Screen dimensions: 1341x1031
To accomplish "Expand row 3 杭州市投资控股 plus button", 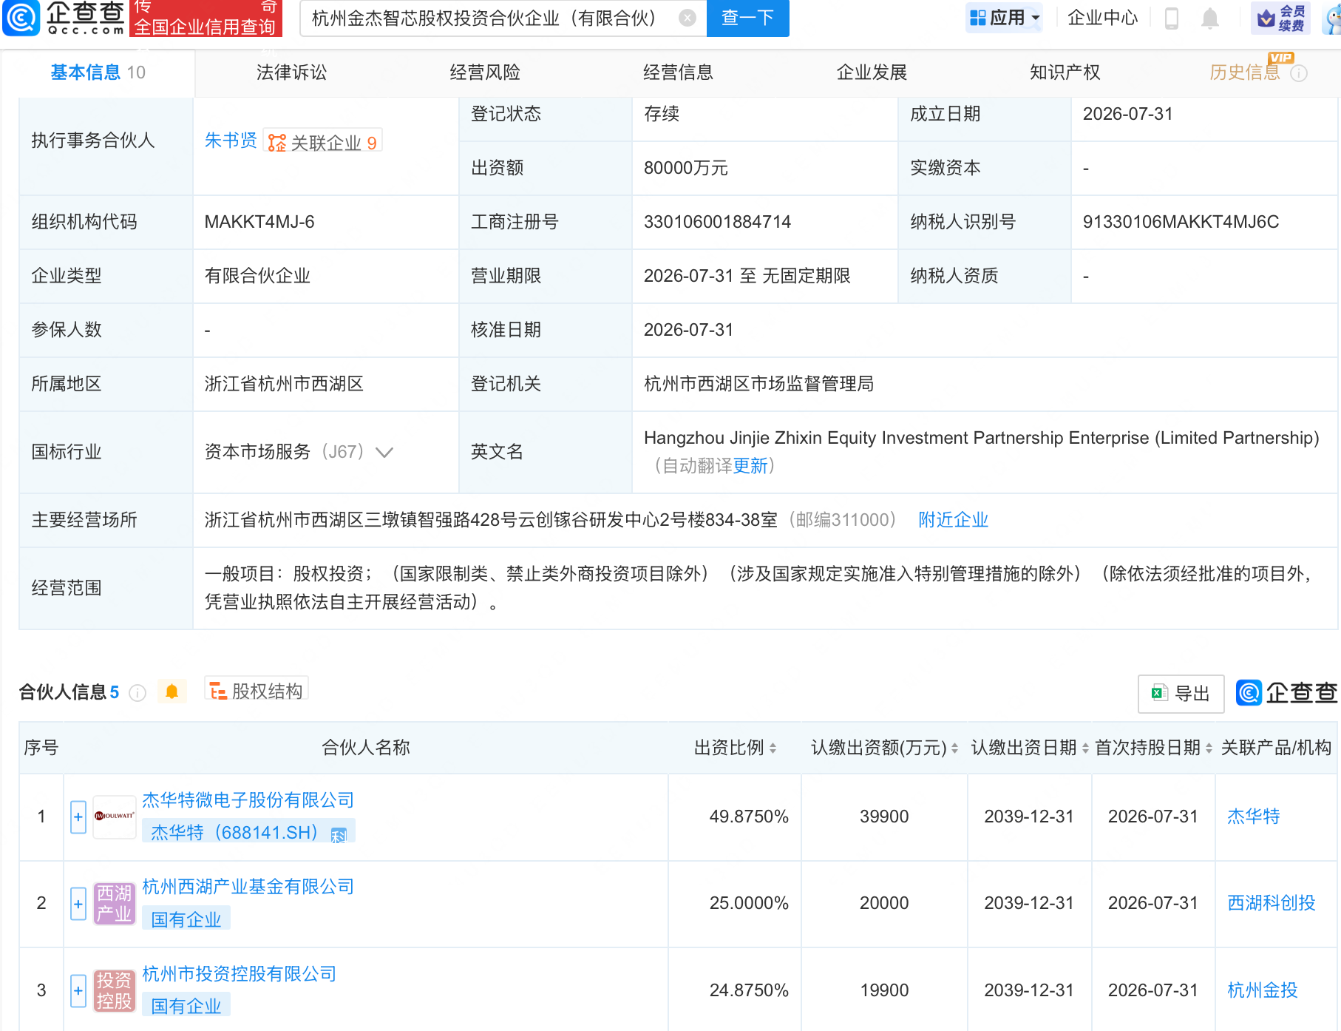I will click(x=78, y=990).
